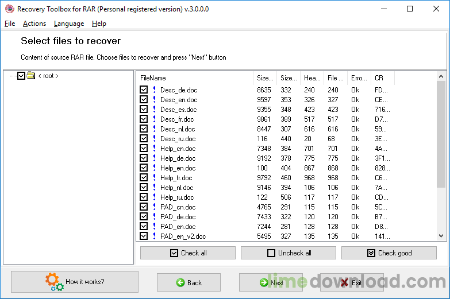Click the CR column header
This screenshot has height=299, width=450.
pyautogui.click(x=383, y=78)
